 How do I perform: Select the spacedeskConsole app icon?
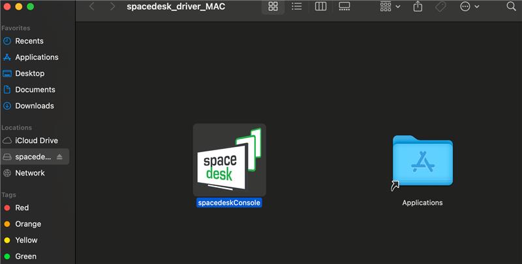pos(230,160)
